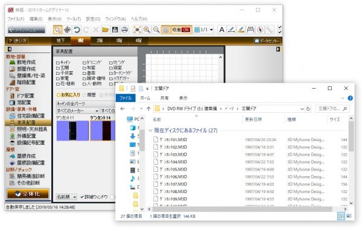
Task: Open the 表示(V) menu in Designer
Action: click(x=54, y=19)
